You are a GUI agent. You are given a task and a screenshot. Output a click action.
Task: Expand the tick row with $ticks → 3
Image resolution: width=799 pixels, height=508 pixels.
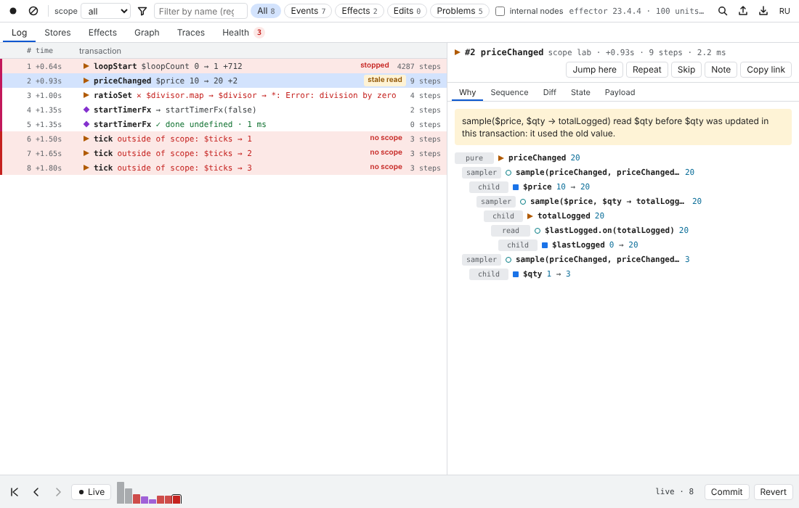pos(86,168)
